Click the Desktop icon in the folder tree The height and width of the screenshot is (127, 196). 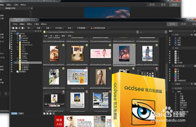click(x=17, y=34)
